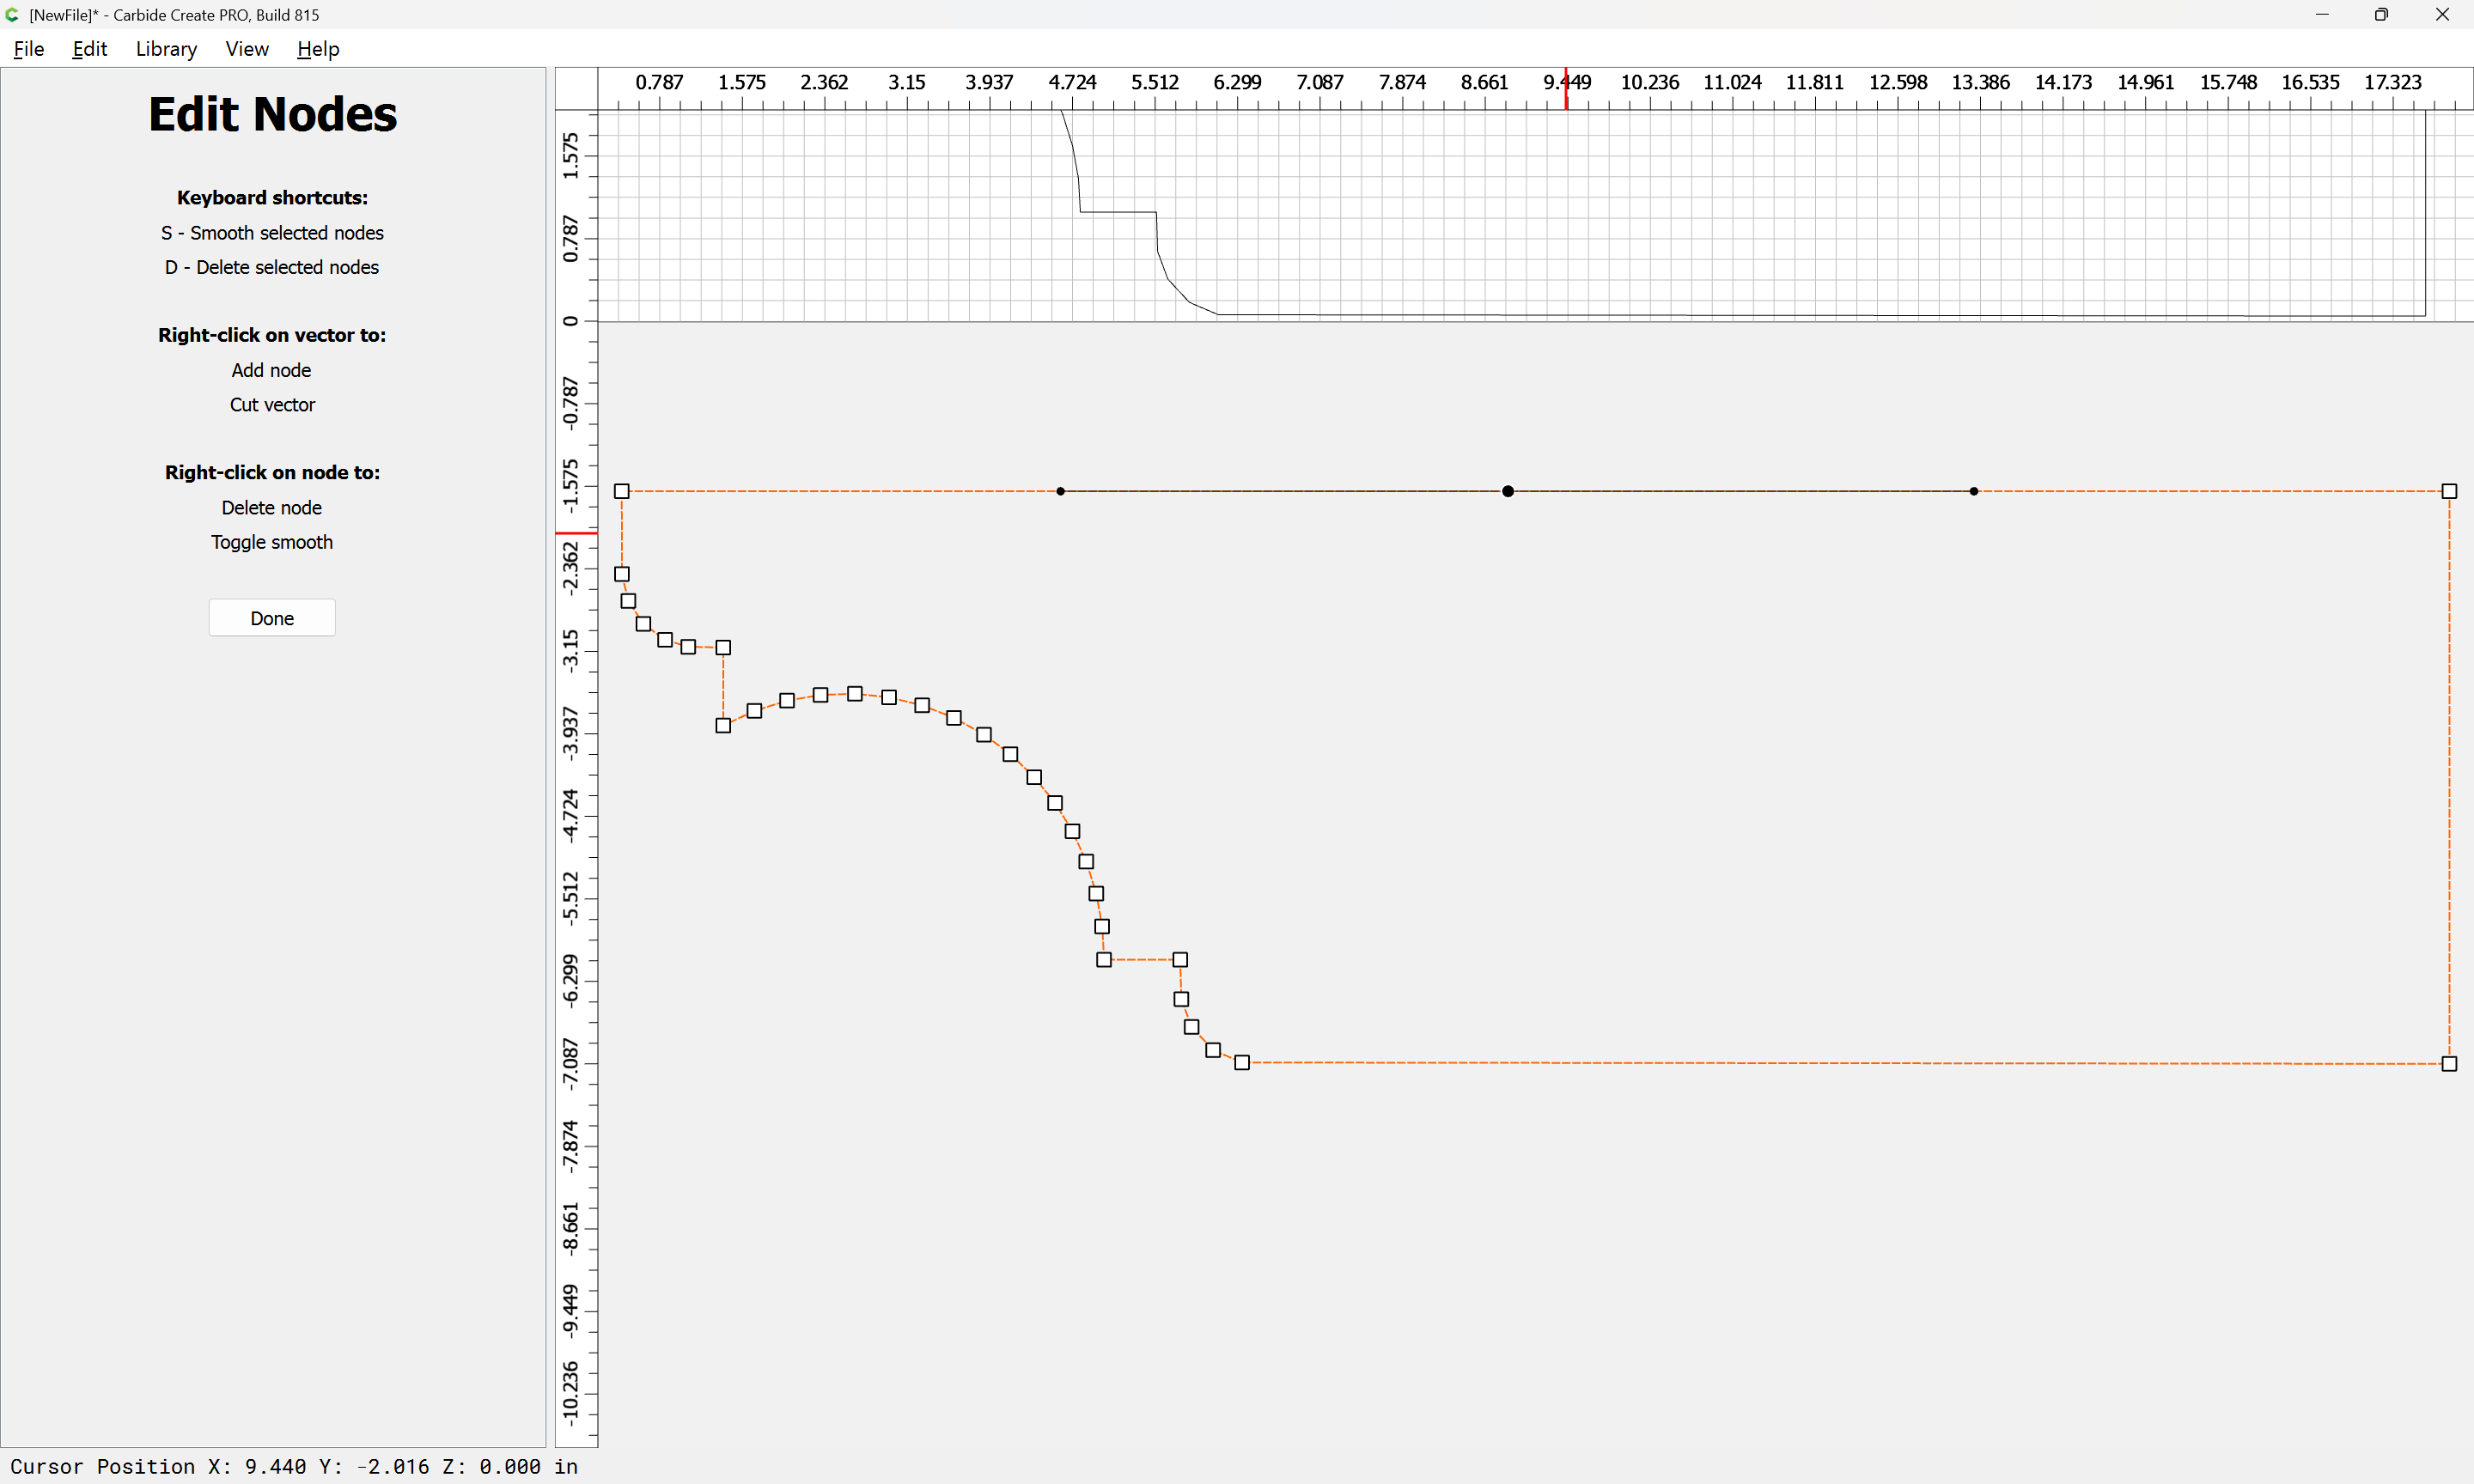2474x1484 pixels.
Task: Select the right node of the short horizontal step
Action: [1180, 960]
